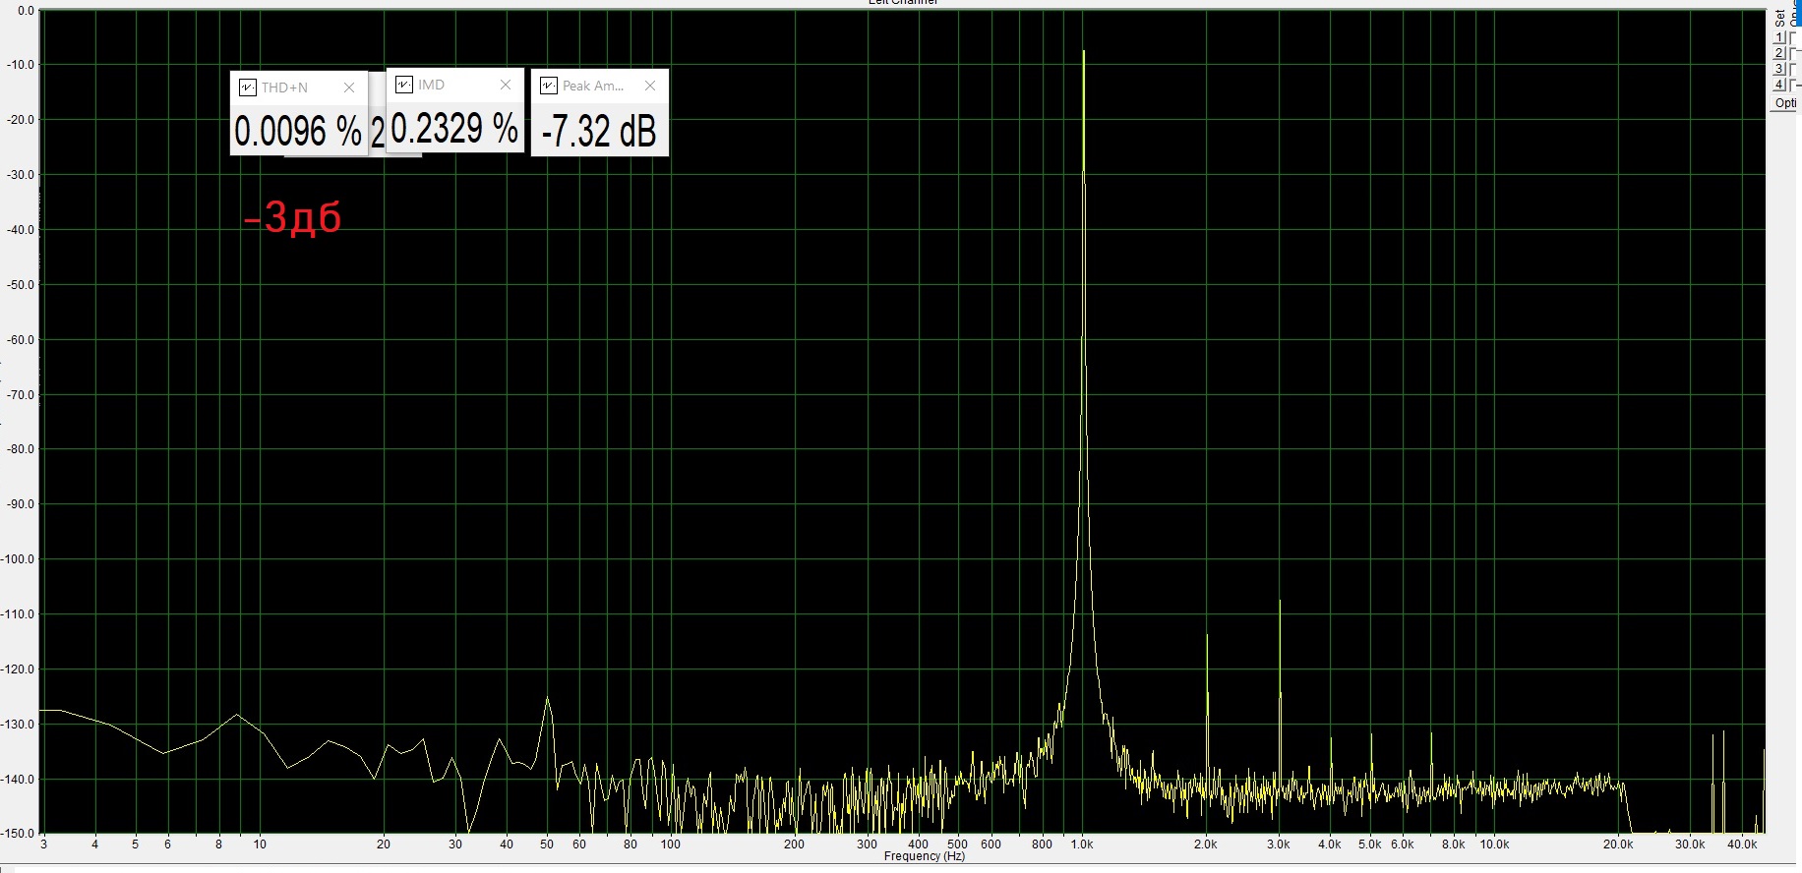Viewport: 1802px width, 873px height.
Task: Toggle the checkbox next to Set 4
Action: (1795, 85)
